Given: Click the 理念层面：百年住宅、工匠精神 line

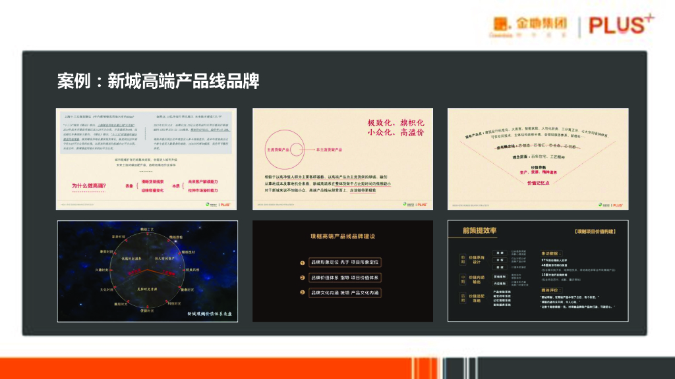Looking at the screenshot, I should point(538,157).
